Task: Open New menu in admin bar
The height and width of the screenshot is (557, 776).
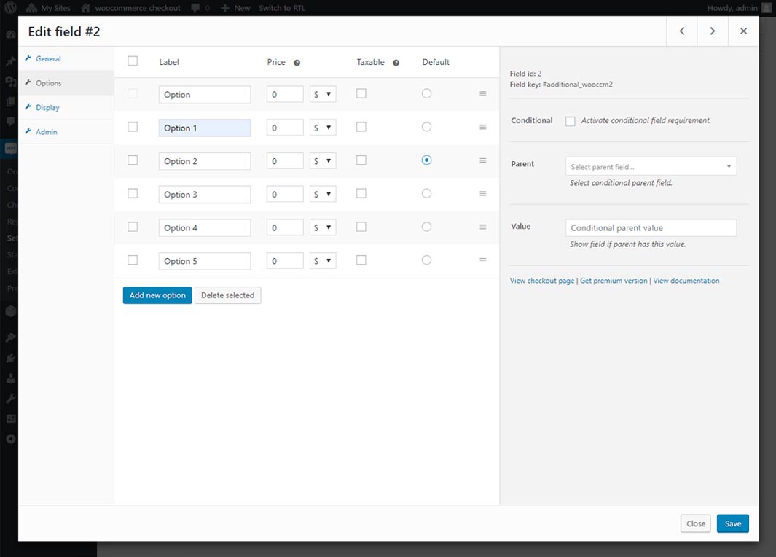Action: click(235, 8)
